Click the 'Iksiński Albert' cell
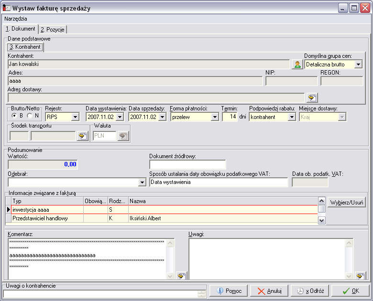 click(x=223, y=218)
